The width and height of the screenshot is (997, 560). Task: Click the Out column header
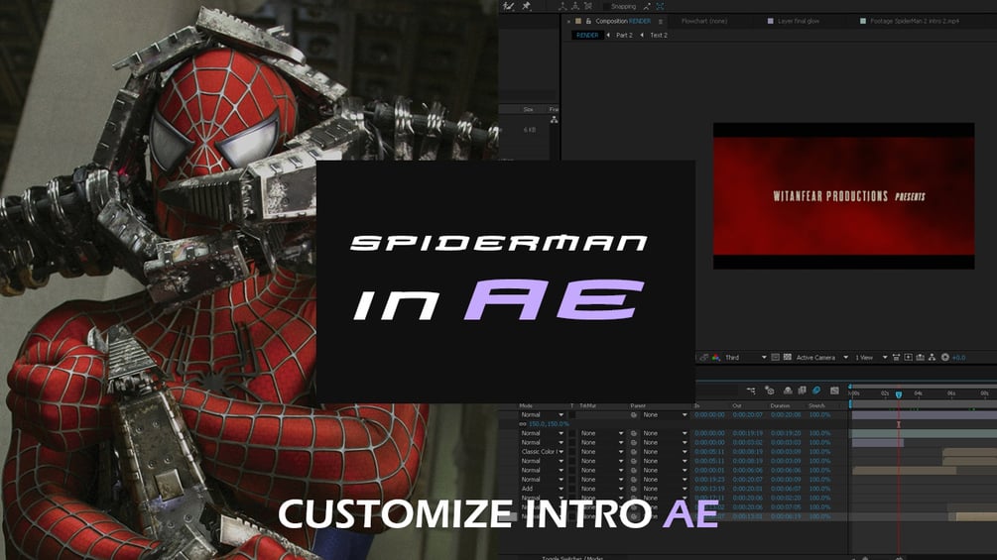[x=736, y=405]
